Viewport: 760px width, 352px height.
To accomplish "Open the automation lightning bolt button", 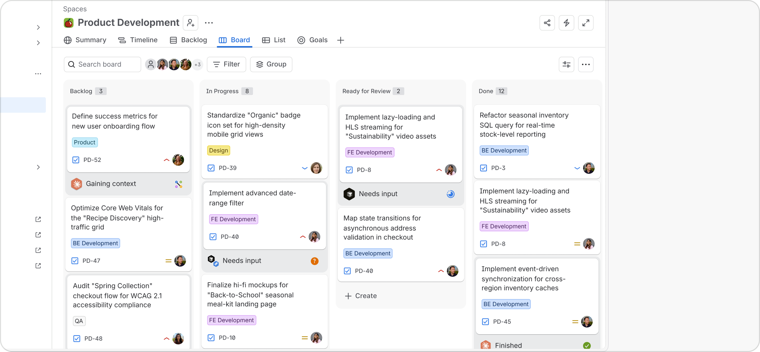I will (566, 23).
